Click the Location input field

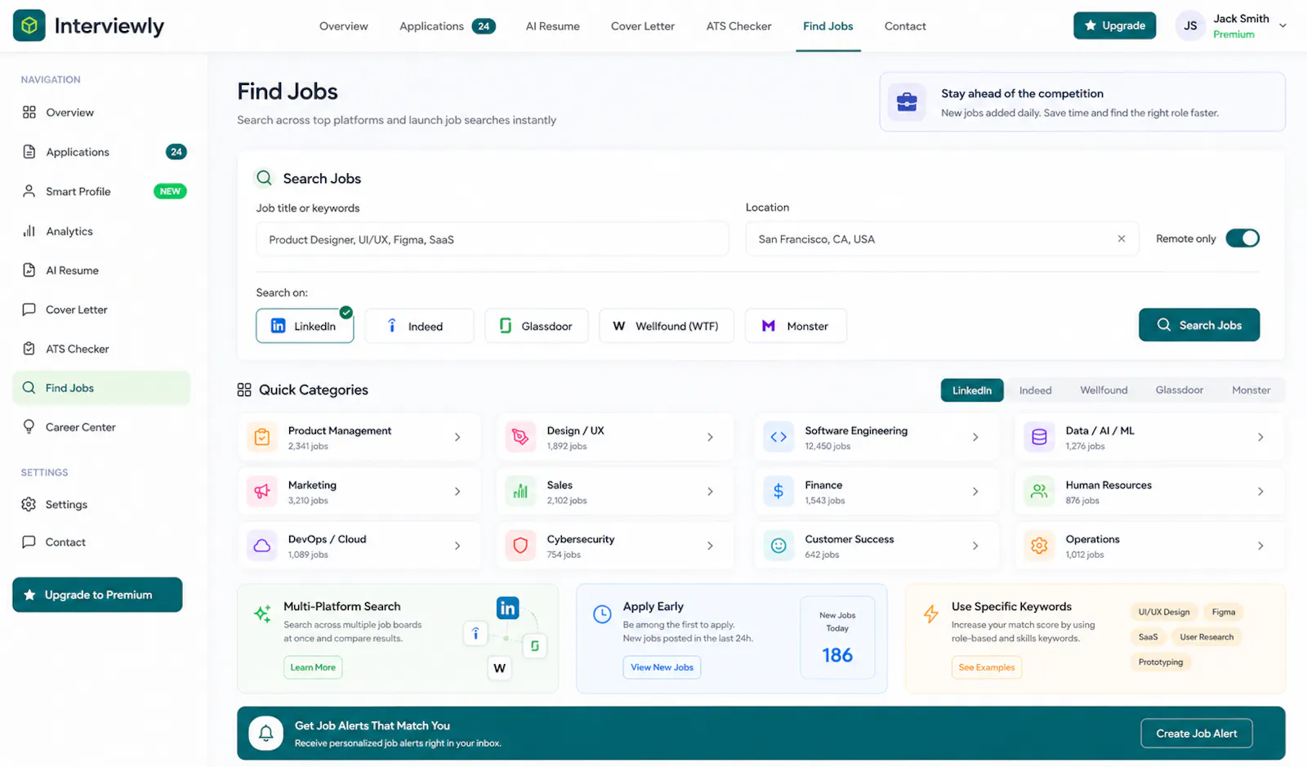click(942, 239)
